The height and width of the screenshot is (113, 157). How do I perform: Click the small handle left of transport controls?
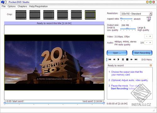coord(107,60)
